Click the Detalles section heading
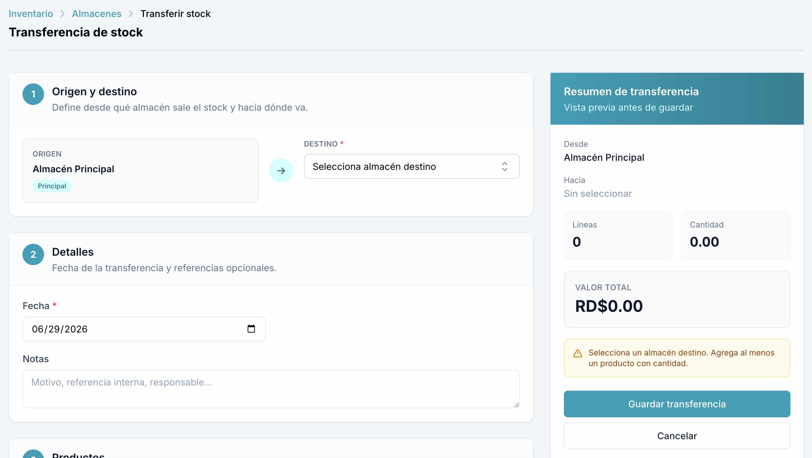The height and width of the screenshot is (458, 812). click(73, 252)
